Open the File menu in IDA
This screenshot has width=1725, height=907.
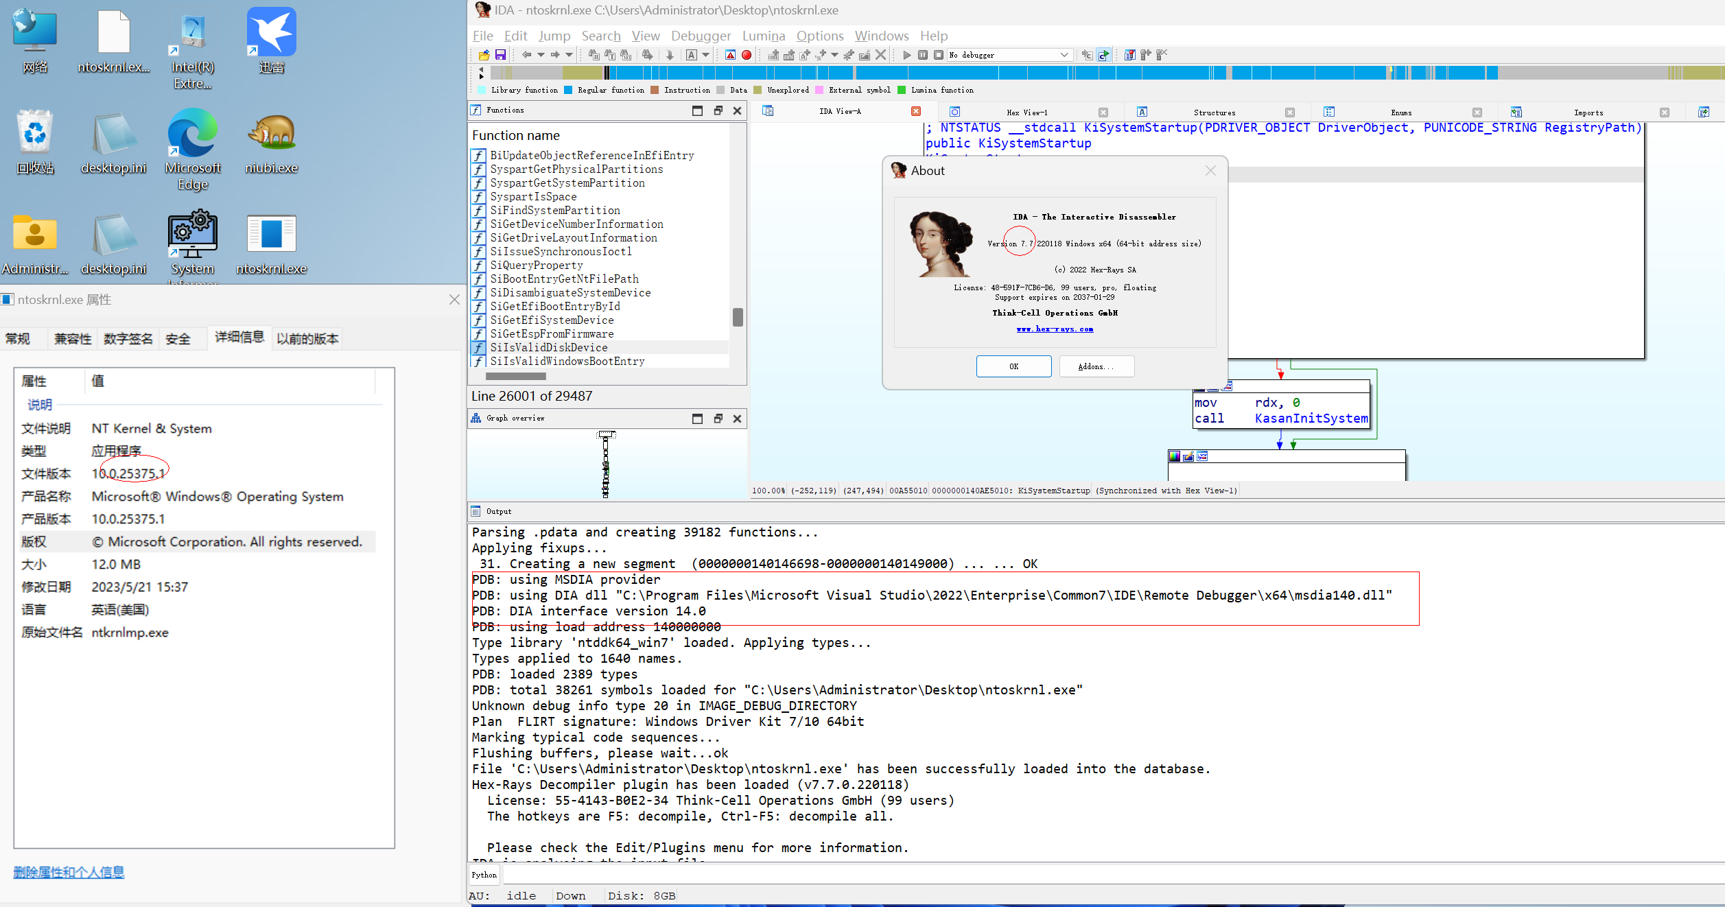(482, 36)
